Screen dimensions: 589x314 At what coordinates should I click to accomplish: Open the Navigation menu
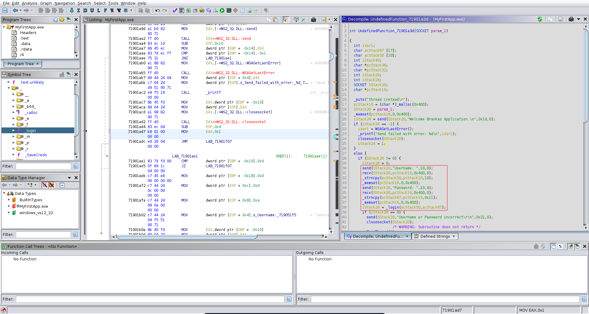pos(64,3)
